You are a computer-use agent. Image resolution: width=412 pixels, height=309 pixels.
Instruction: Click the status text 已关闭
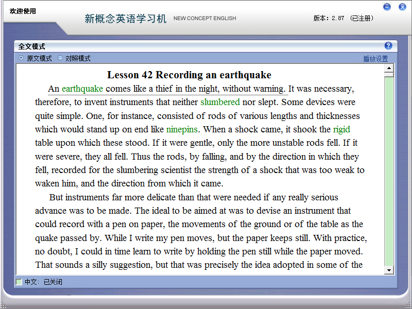tap(53, 282)
